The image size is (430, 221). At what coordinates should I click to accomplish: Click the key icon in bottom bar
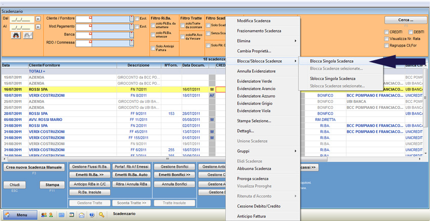[x=102, y=215]
